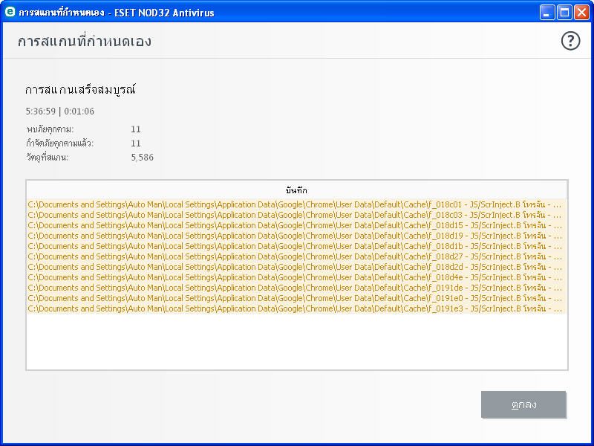594x446 pixels.
Task: Select log row for file f_0191e3
Action: (296, 308)
